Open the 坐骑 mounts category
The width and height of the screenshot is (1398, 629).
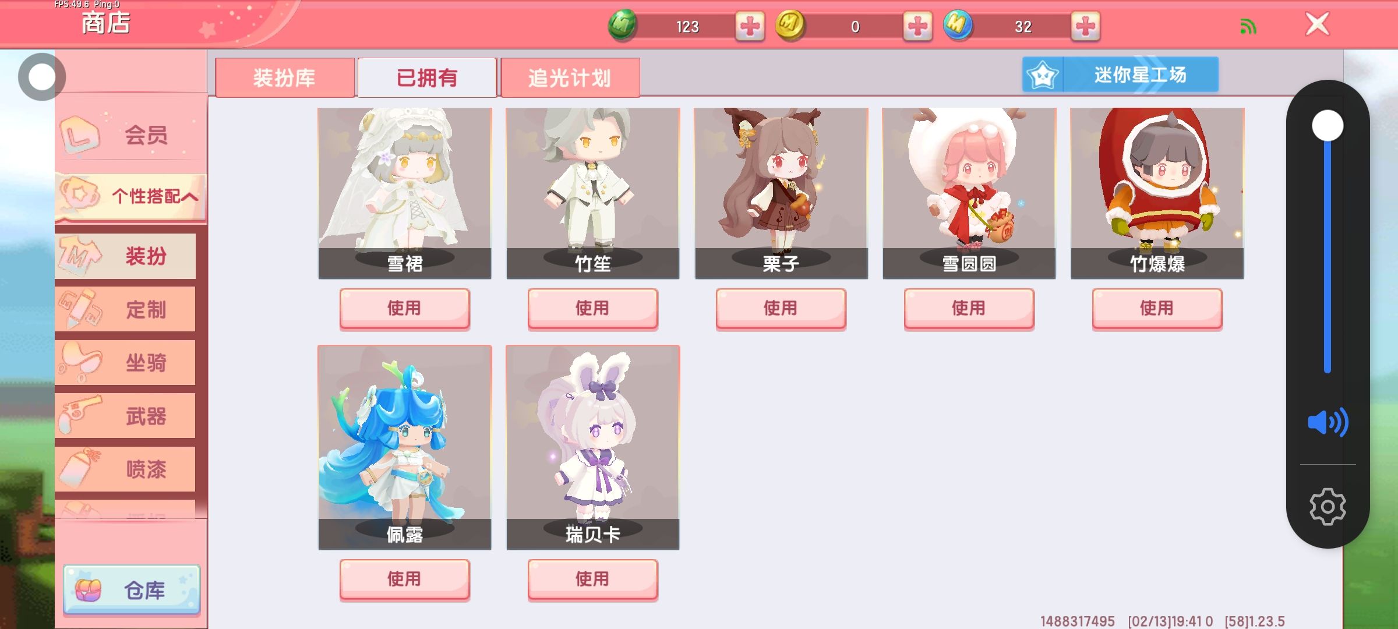(x=126, y=363)
